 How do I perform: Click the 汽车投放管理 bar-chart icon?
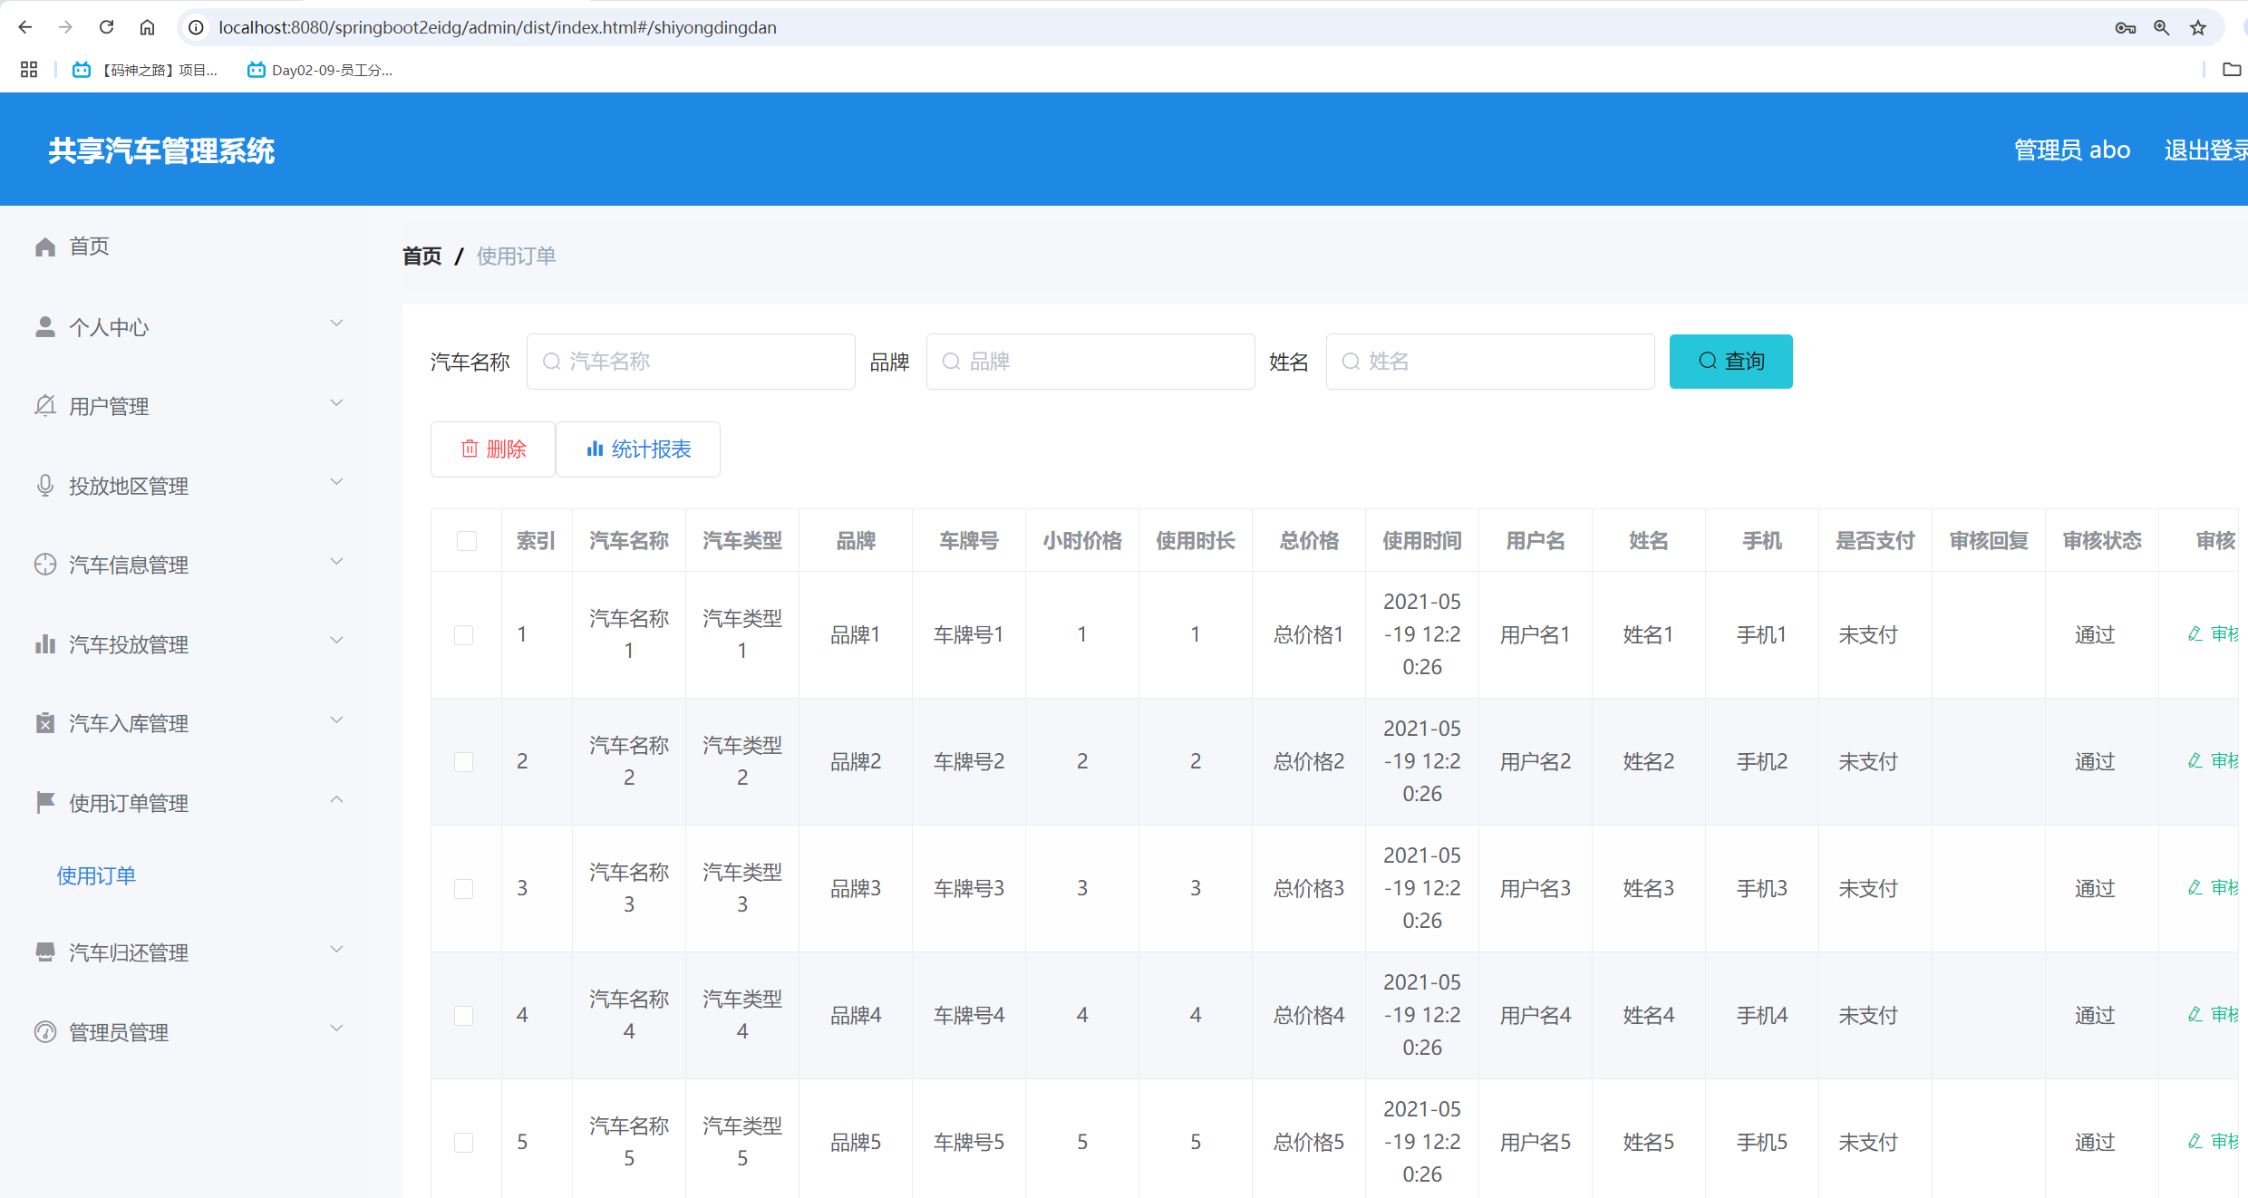click(x=45, y=643)
